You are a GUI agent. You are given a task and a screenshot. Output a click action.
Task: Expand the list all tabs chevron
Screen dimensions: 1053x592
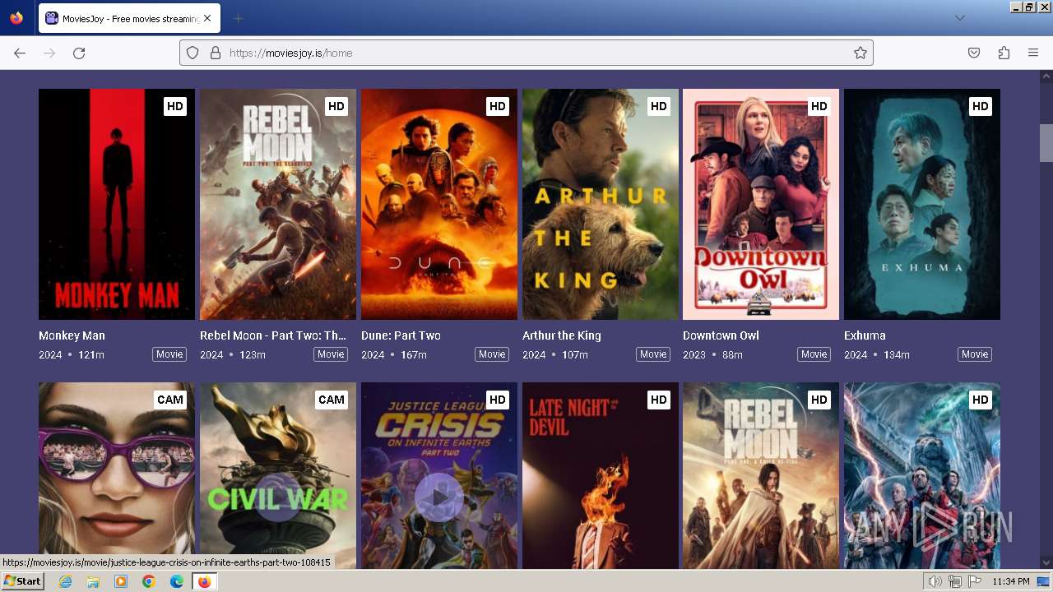coord(959,18)
